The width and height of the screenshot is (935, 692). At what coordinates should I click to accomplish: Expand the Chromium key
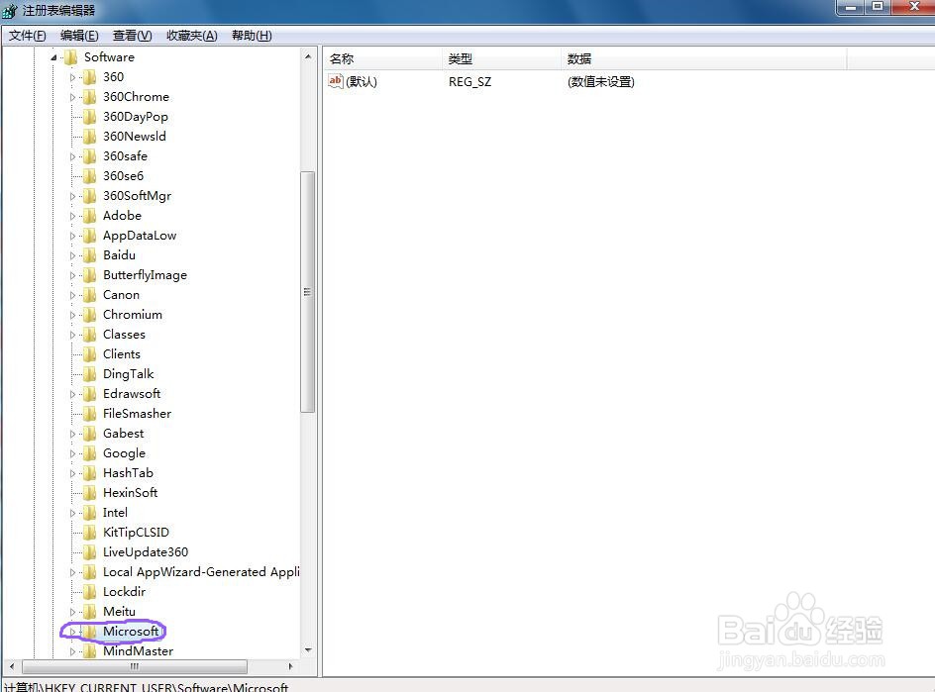(x=72, y=315)
